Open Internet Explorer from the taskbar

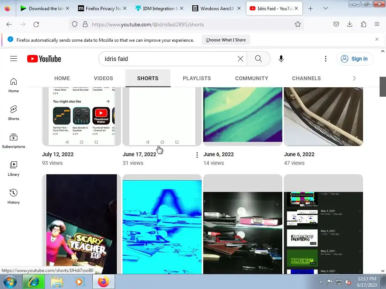click(x=34, y=282)
